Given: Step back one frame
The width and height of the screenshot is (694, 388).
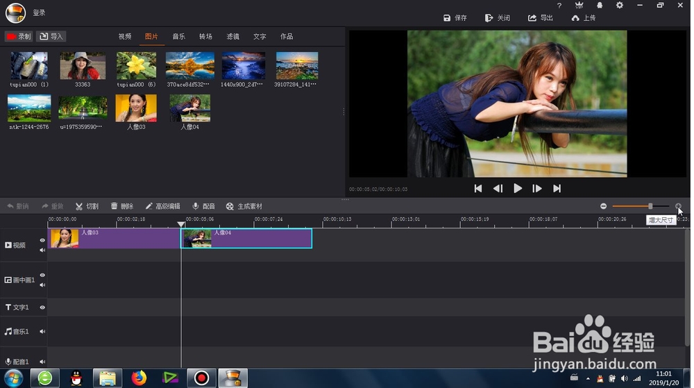Looking at the screenshot, I should pos(498,189).
